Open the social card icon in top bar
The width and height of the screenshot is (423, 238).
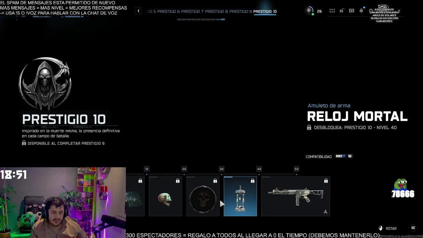352,11
